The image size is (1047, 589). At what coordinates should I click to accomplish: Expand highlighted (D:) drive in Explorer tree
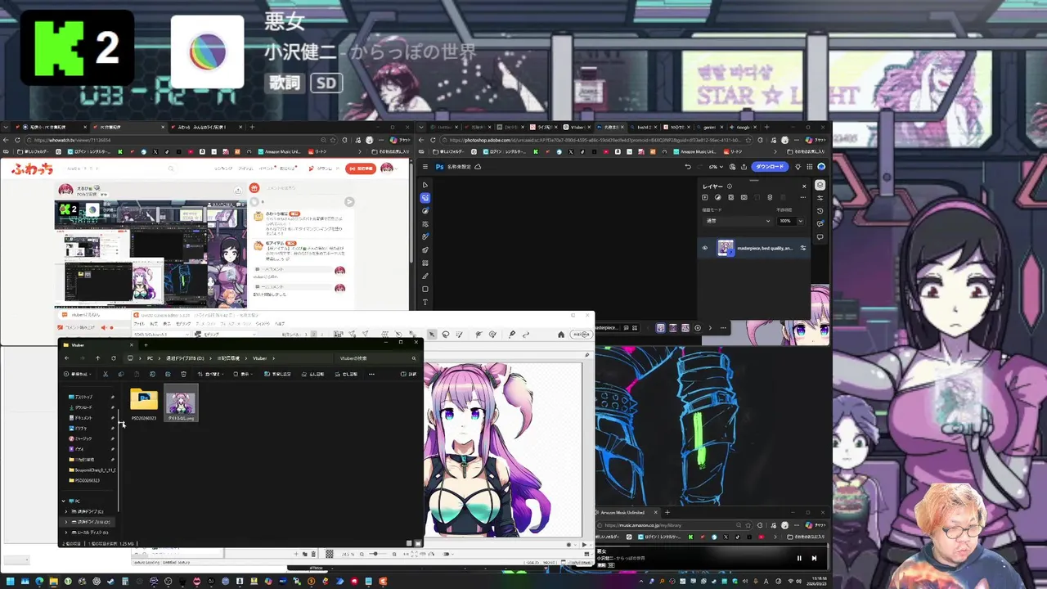click(67, 521)
